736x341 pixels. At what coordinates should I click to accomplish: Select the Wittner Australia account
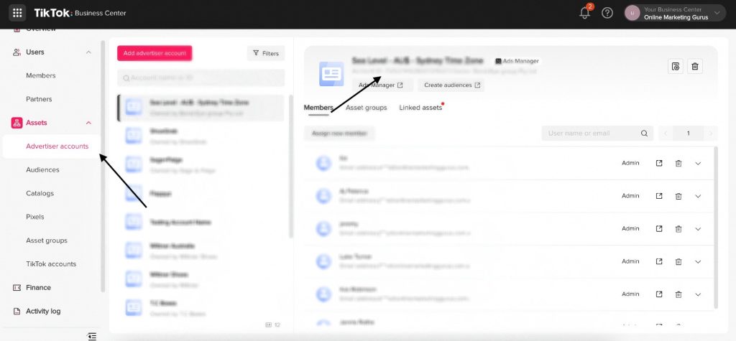[x=201, y=251]
